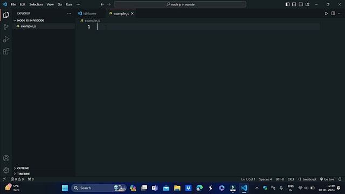Viewport: 345px width, 194px height.
Task: Click line number 1 in the gutter
Action: pos(88,27)
